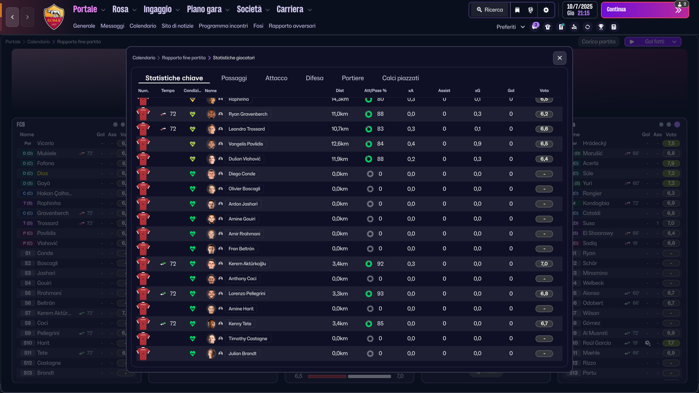Open the squad shirt icon next to Preferiti

[548, 26]
